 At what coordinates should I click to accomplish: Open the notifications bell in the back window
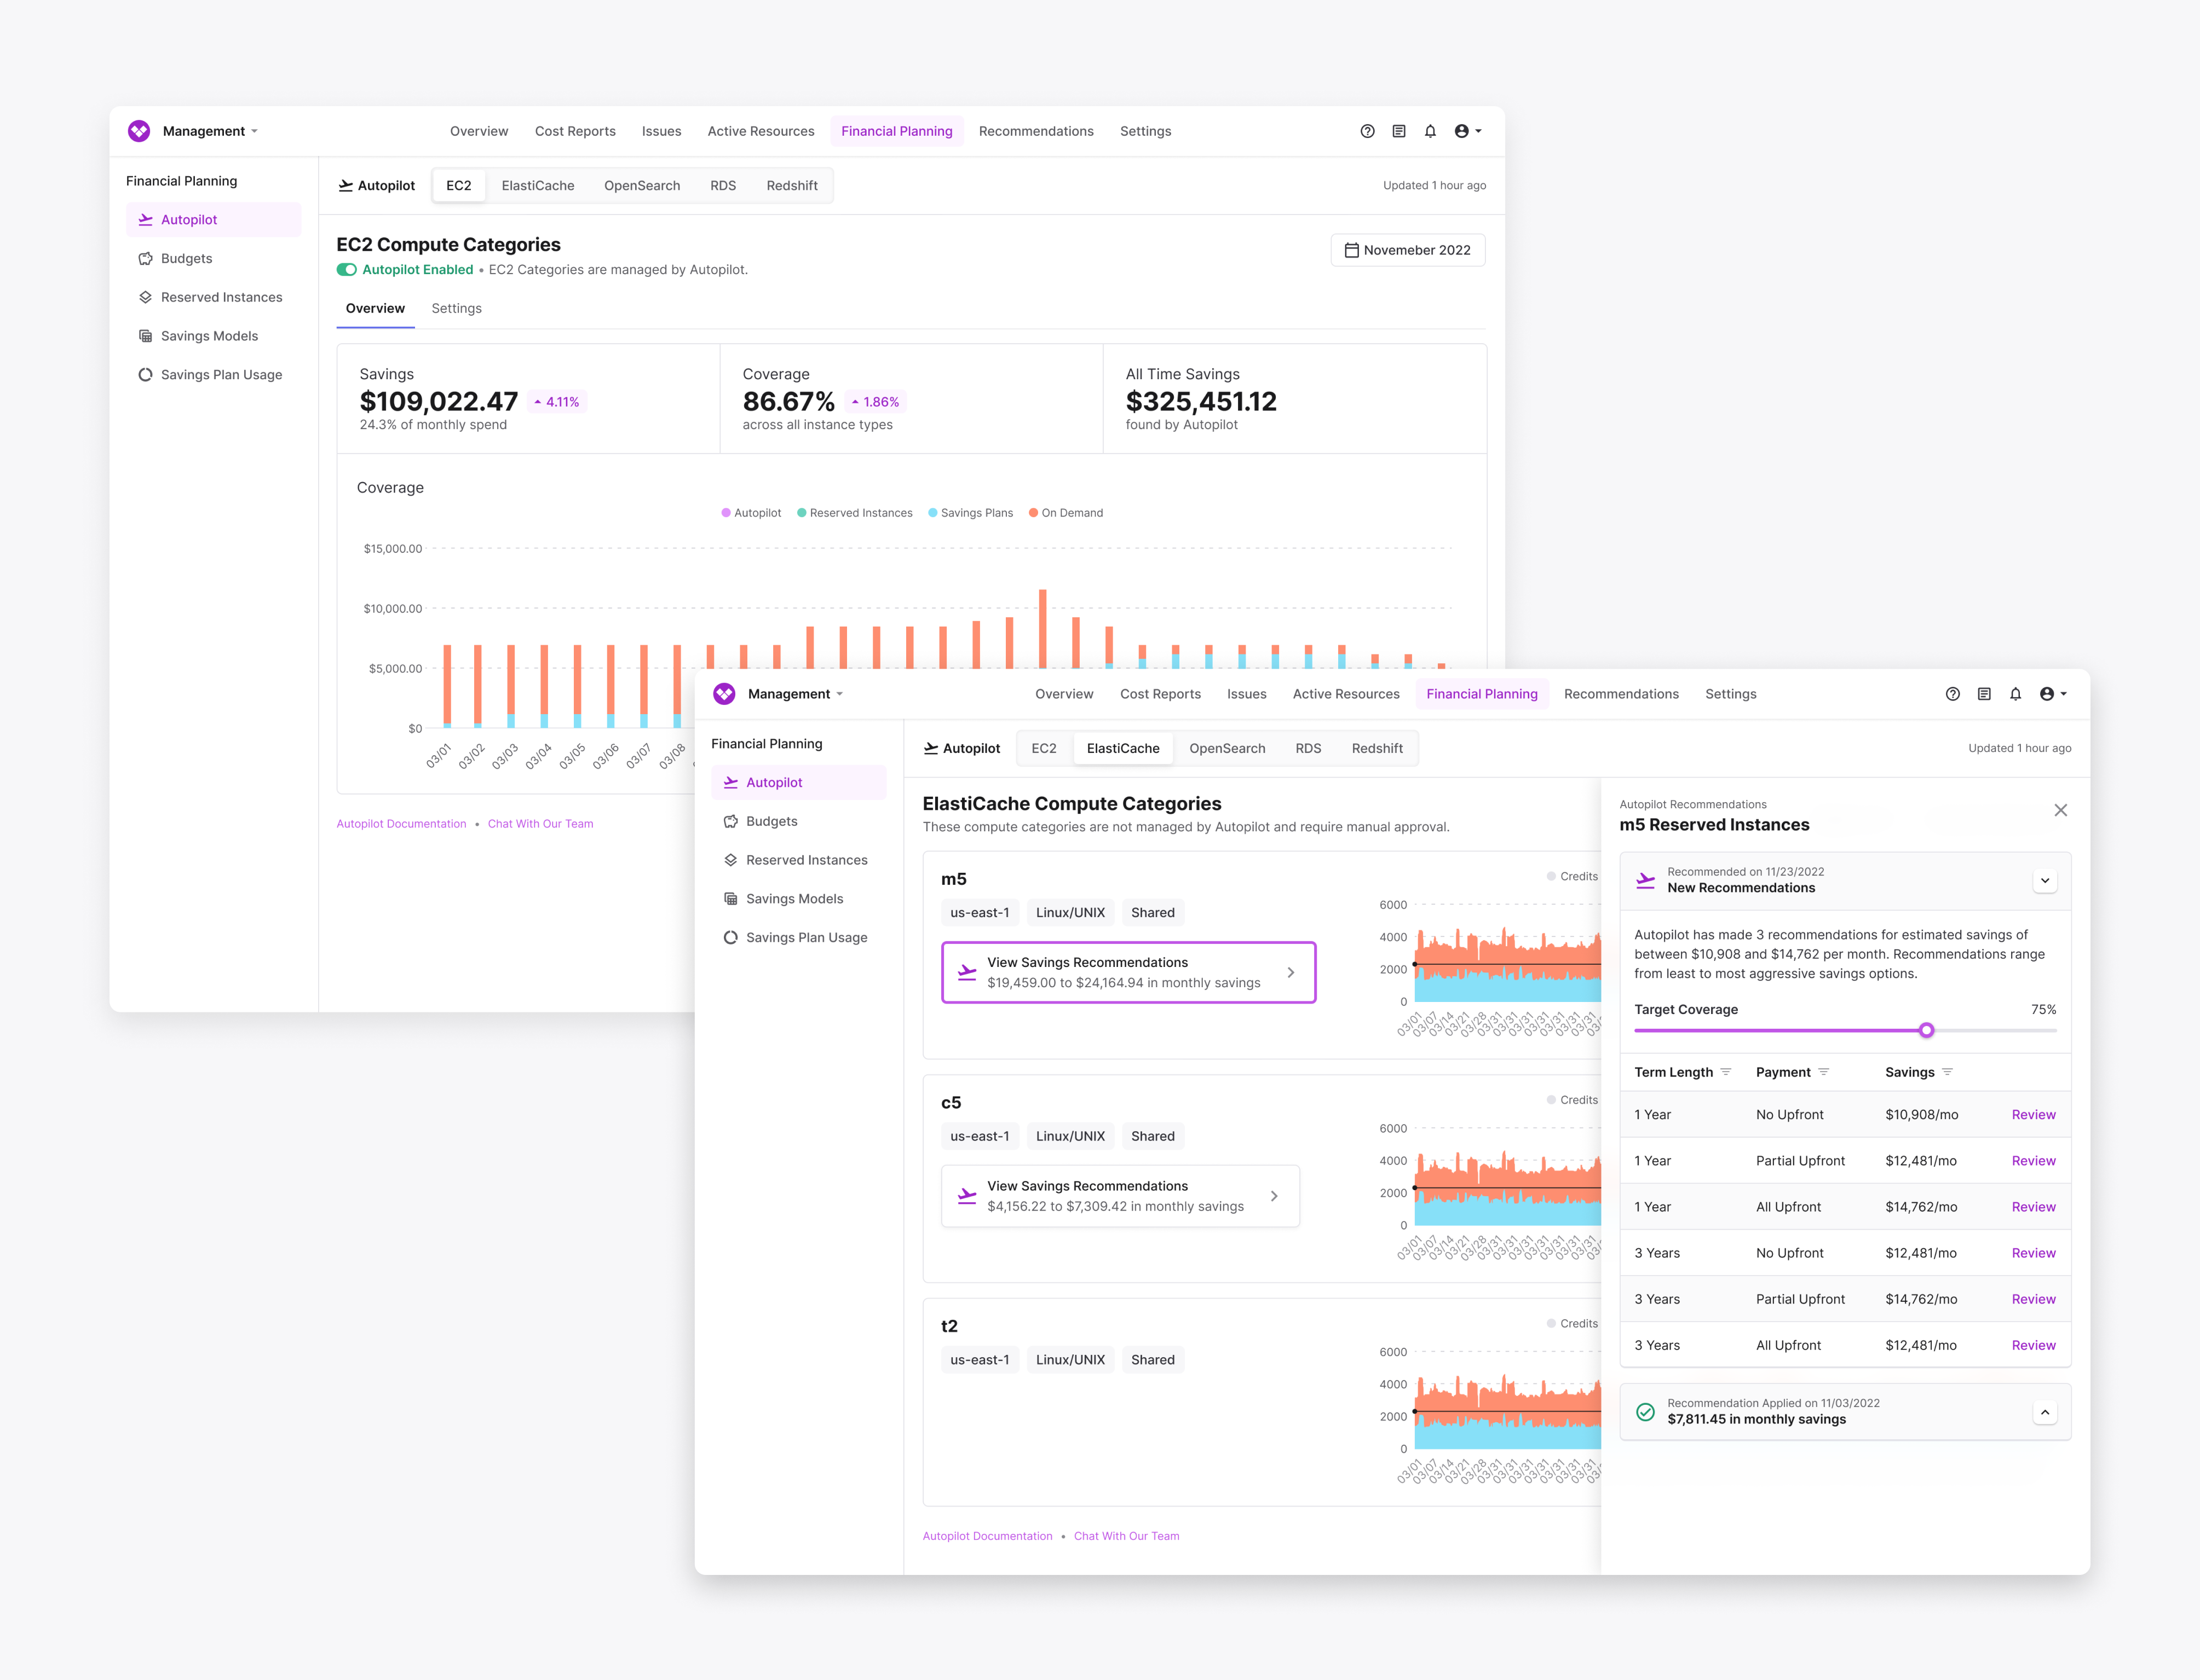coord(1430,131)
